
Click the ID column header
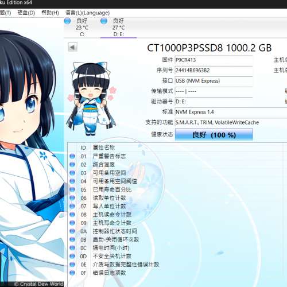tap(83, 148)
